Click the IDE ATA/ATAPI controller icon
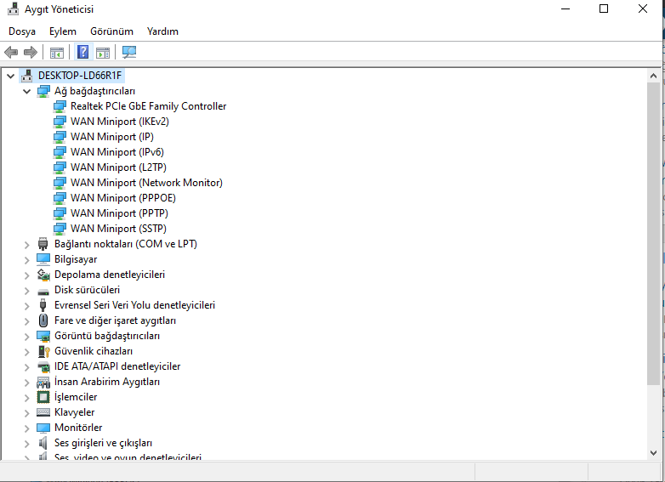Image resolution: width=665 pixels, height=482 pixels. click(43, 366)
